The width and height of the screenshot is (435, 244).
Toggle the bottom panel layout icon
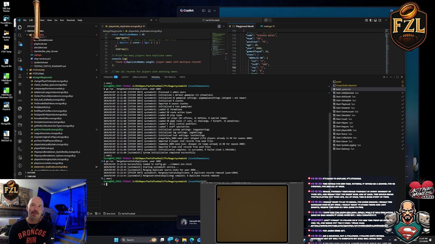[x=375, y=20]
